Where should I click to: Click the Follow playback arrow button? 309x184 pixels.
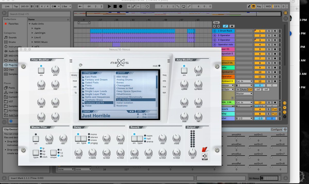[80, 6]
